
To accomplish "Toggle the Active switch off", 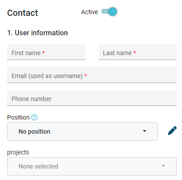I will [109, 11].
